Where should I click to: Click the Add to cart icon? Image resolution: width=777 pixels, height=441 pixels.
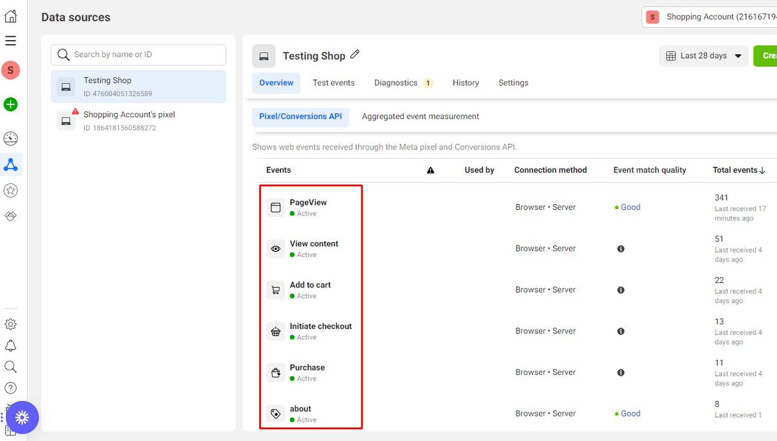[x=276, y=290]
